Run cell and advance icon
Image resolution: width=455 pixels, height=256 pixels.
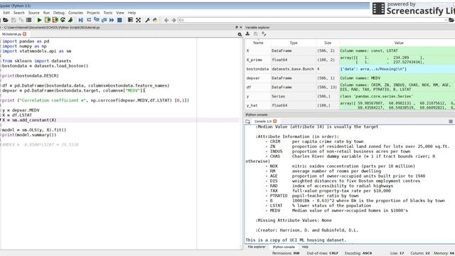[x=55, y=20]
